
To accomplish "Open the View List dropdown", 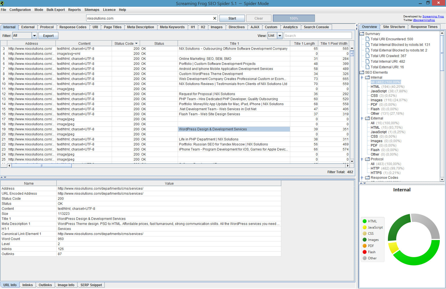I will (x=280, y=36).
